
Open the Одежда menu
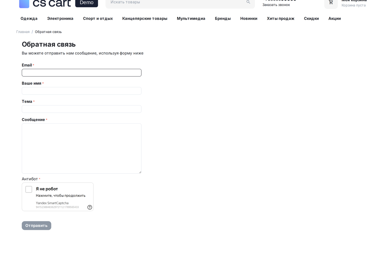point(29,18)
